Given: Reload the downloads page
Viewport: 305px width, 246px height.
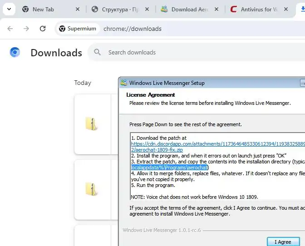Looking at the screenshot, I should click(x=43, y=29).
